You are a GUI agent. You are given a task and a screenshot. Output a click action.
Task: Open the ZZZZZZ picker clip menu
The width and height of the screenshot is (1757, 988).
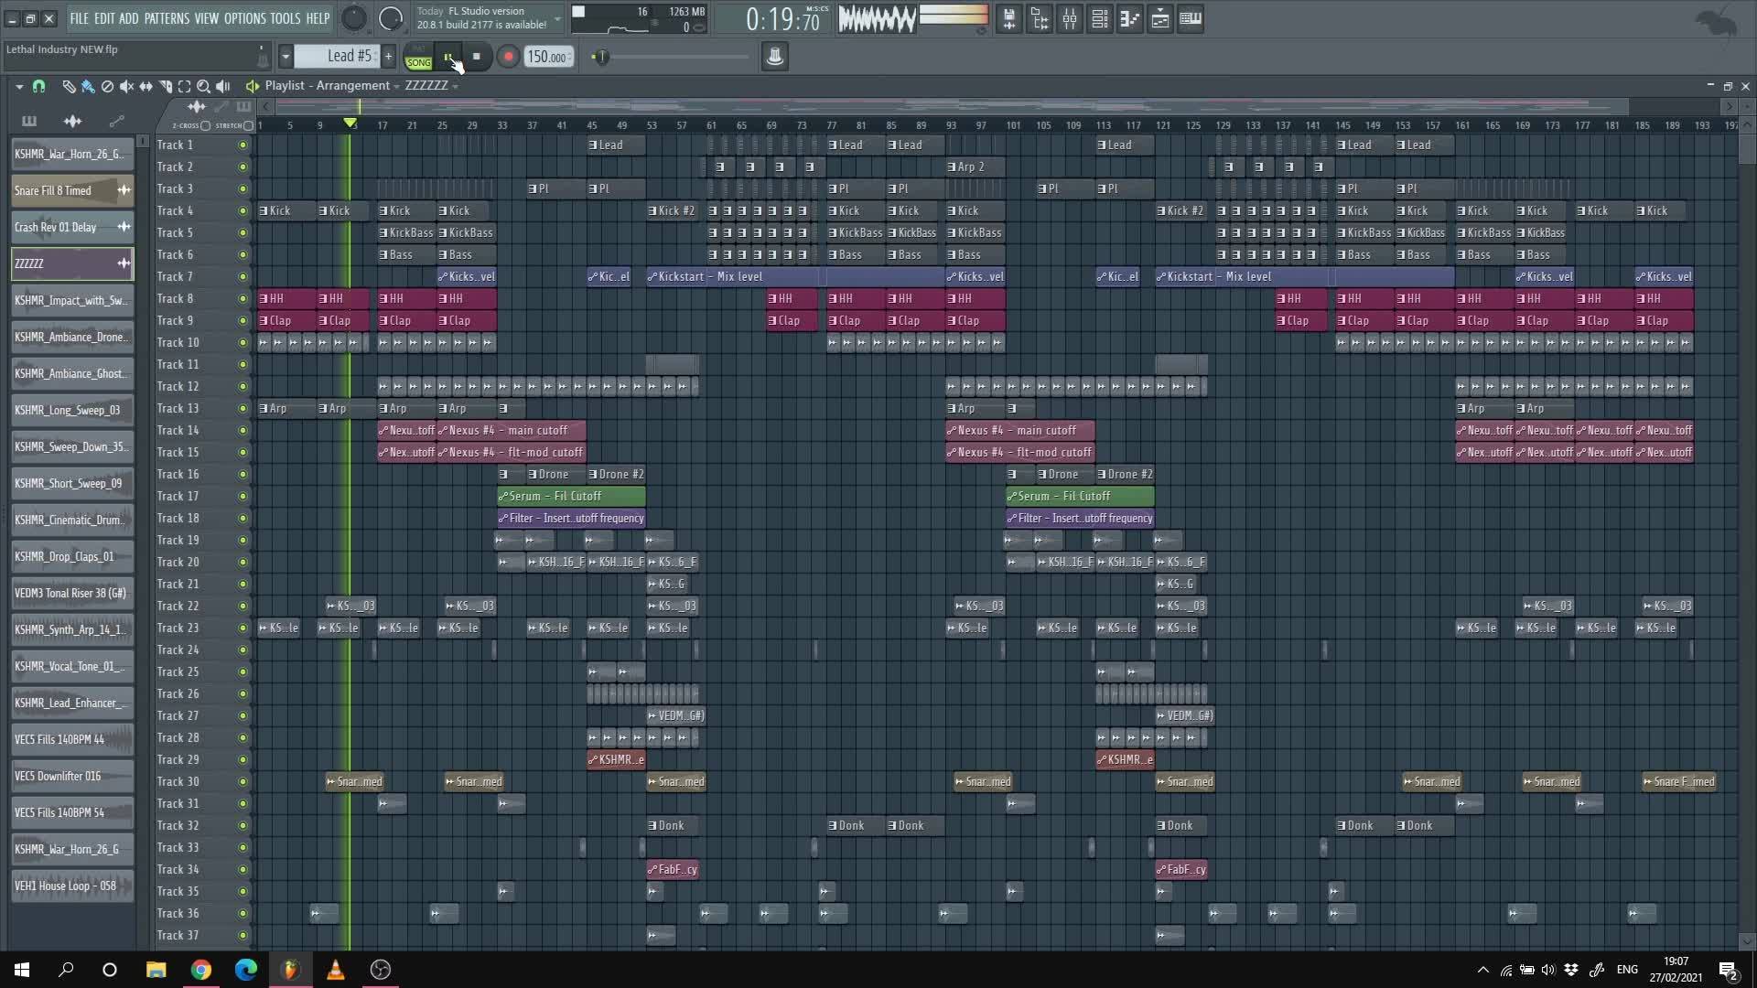pos(124,263)
